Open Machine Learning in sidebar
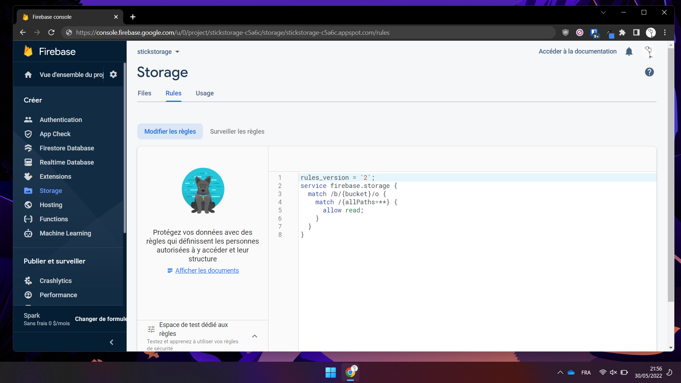Screen dimensions: 681x383 (x=65, y=233)
